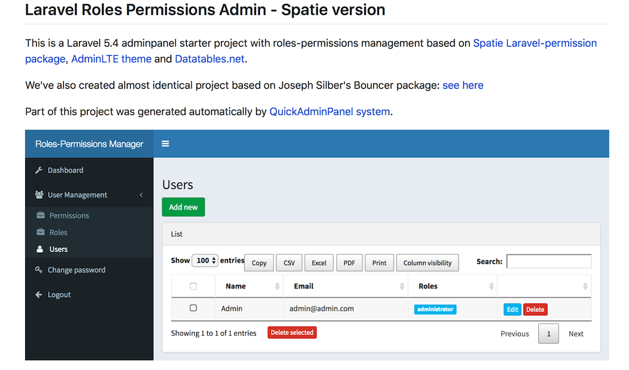Click 'Showing 1 to 1 of 1 entries' text
The image size is (629, 370).
pyautogui.click(x=213, y=333)
